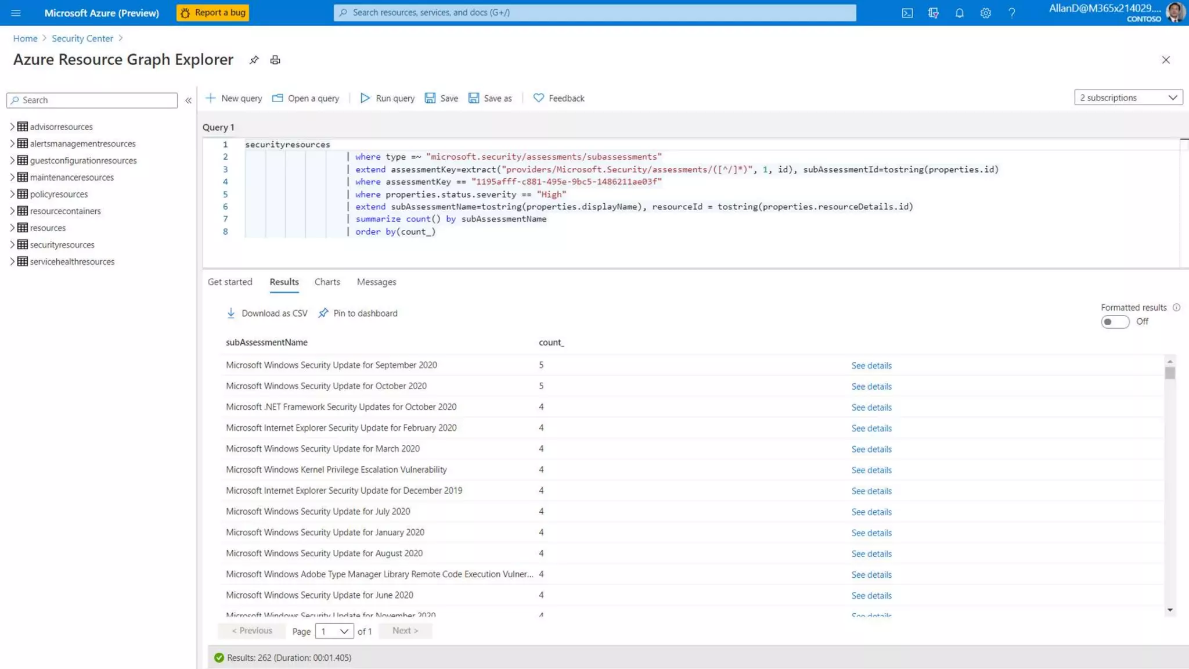
Task: Switch to the Messages tab
Action: pos(376,282)
